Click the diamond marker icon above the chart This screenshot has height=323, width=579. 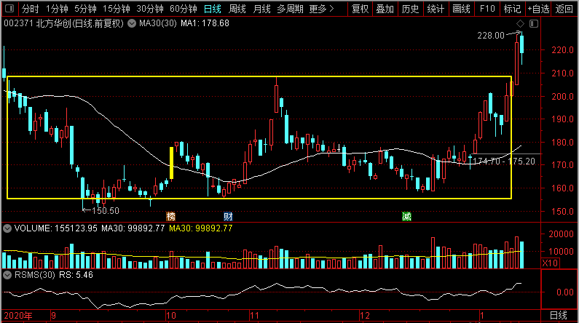pyautogui.click(x=519, y=24)
